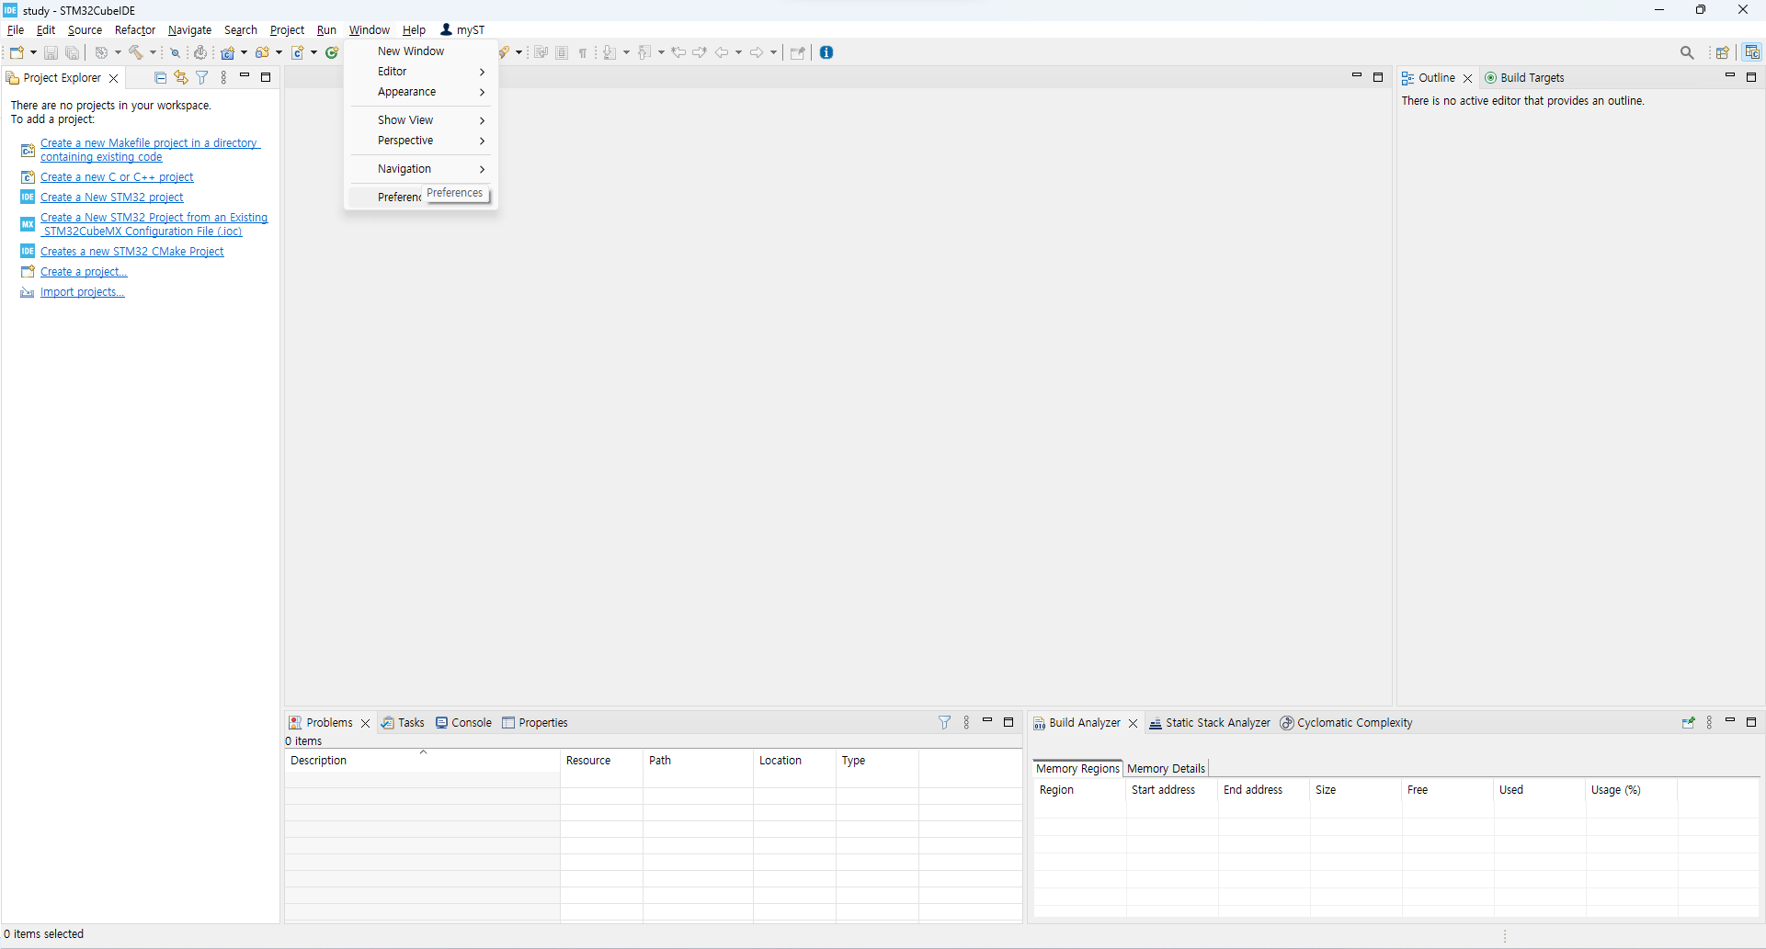Click the Toggle Block Selection icon
Screen dimensions: 1766x949
click(562, 52)
